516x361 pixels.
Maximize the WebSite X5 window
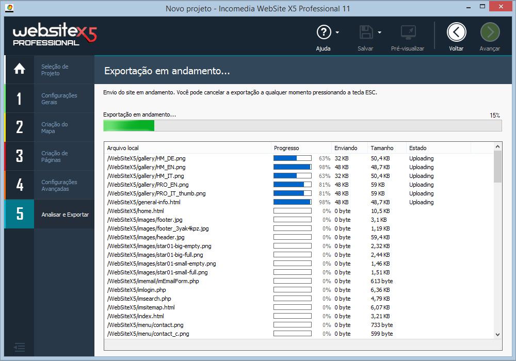coord(482,7)
